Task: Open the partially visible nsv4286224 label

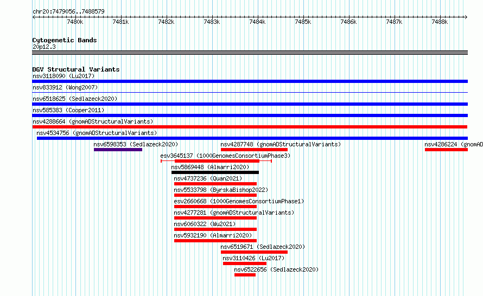Action: coord(454,144)
